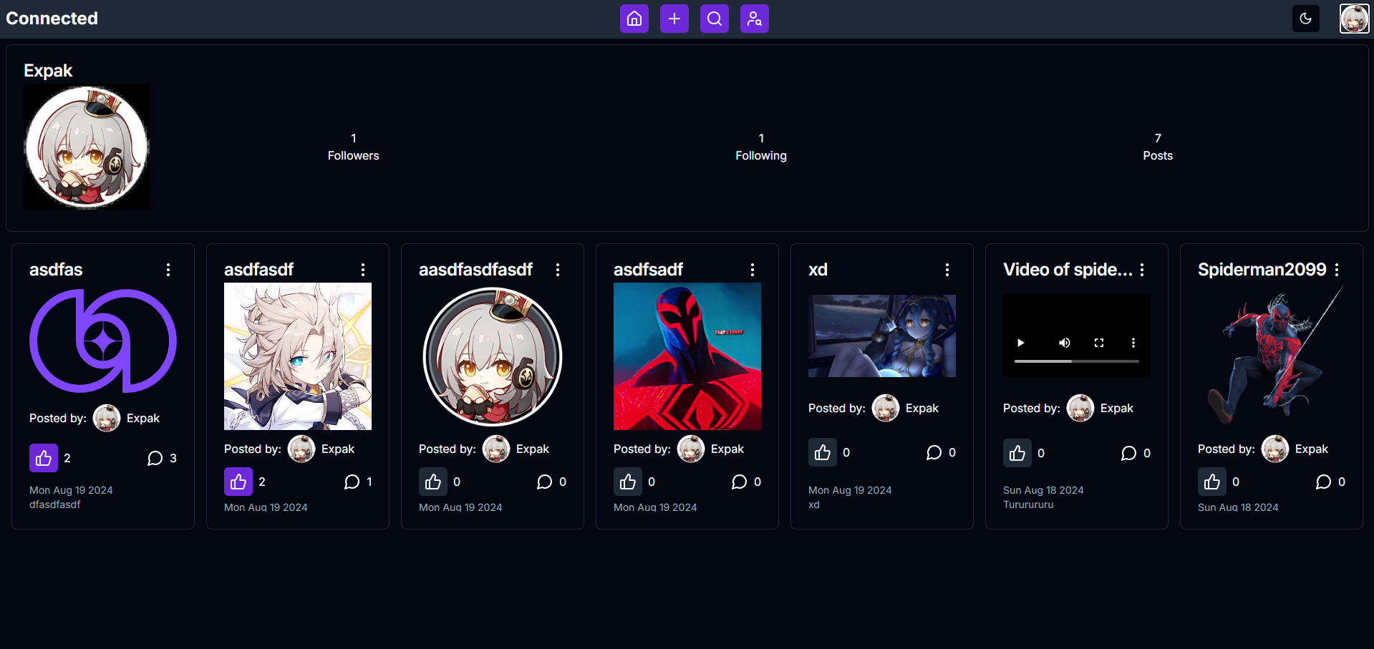Open comments on aasdfasdfasdf post

click(x=544, y=482)
